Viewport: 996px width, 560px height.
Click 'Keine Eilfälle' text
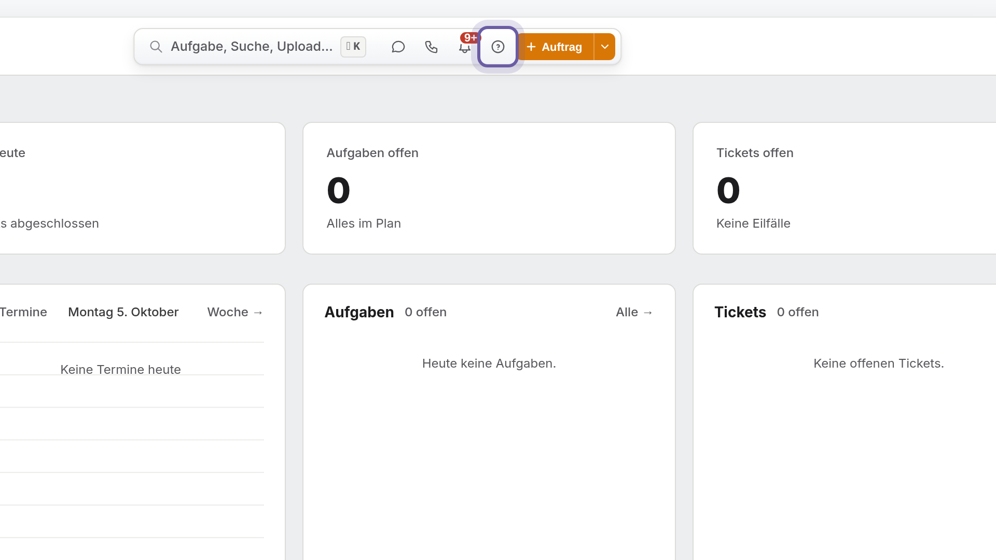[753, 223]
